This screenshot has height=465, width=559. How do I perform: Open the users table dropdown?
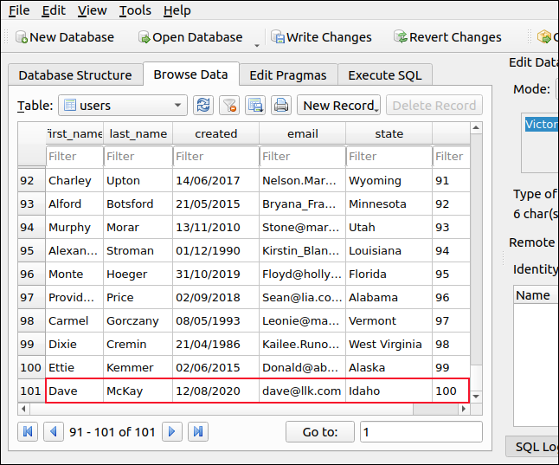[177, 106]
